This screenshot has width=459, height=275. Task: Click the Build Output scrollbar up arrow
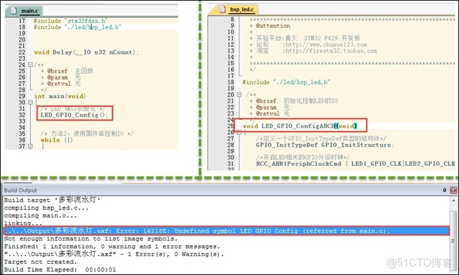(x=453, y=201)
